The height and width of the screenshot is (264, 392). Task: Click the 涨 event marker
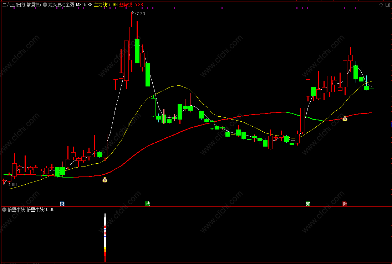point(345,204)
